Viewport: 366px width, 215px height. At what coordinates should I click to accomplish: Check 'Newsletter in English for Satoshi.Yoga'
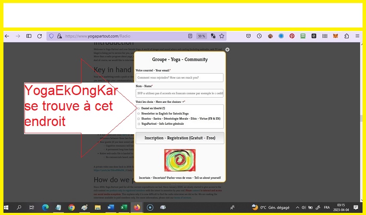(138, 114)
